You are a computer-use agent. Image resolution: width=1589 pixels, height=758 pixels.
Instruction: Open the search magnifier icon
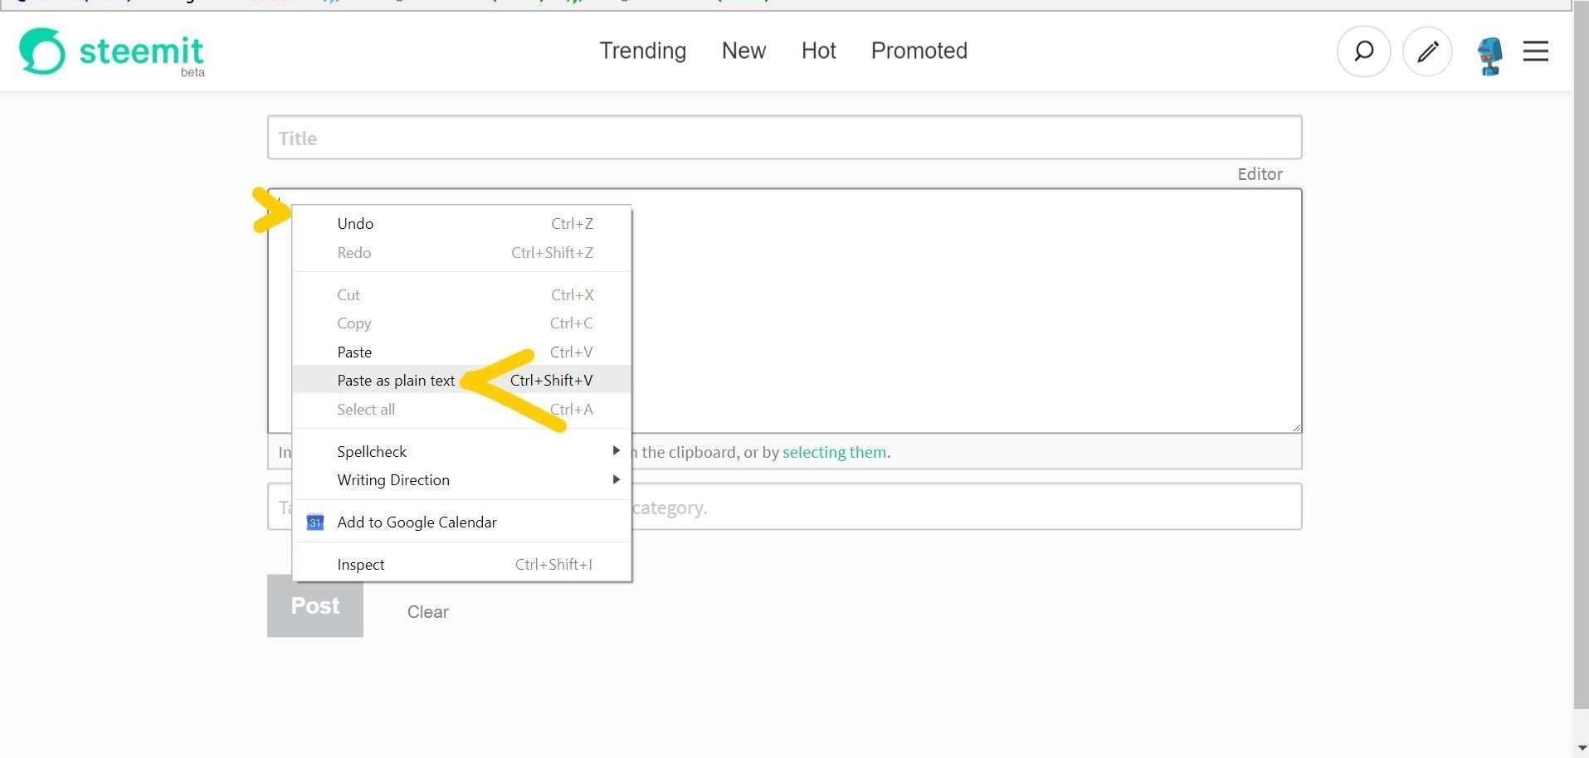[1363, 51]
